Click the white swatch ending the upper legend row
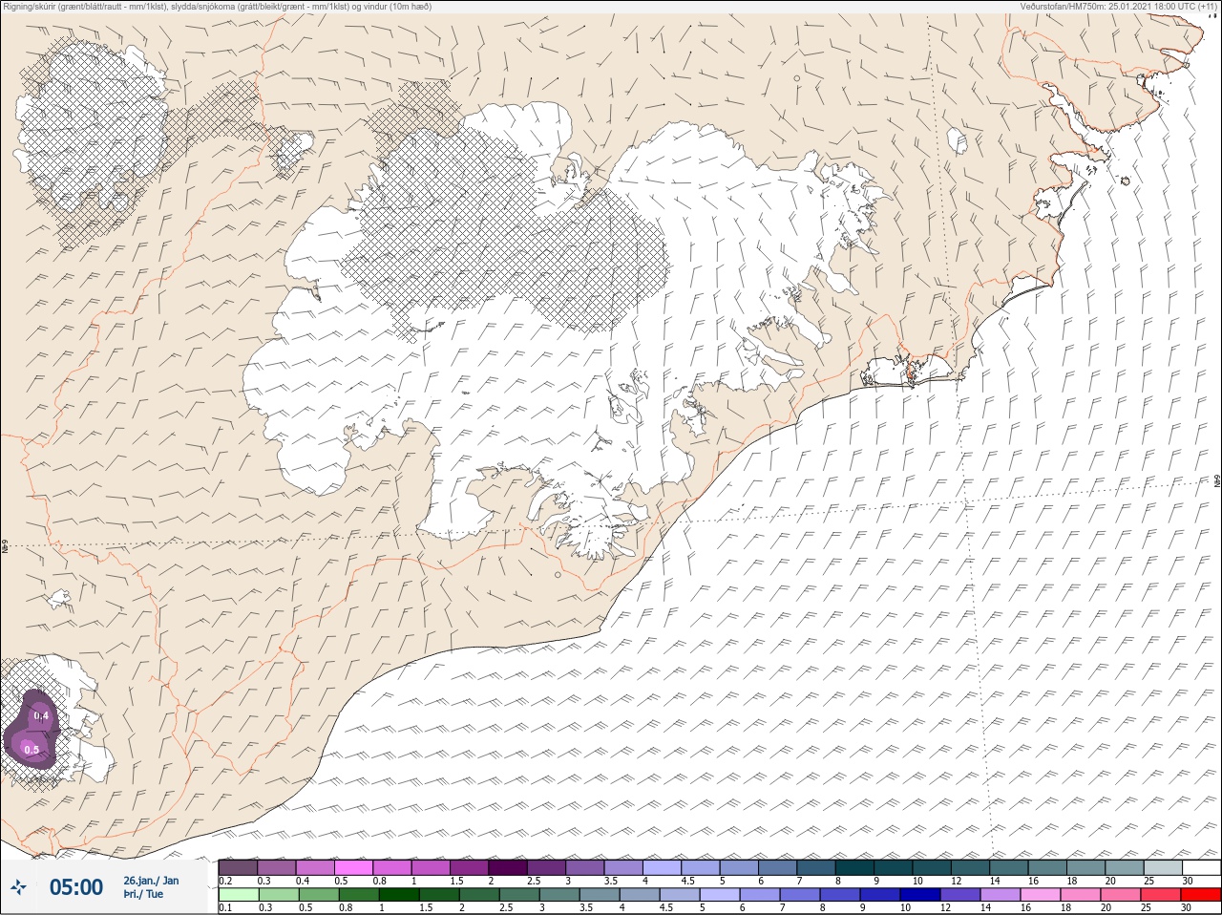This screenshot has height=915, width=1222. tap(1200, 867)
